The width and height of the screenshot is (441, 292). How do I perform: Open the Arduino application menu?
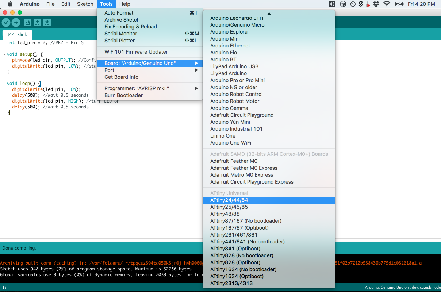coord(30,4)
